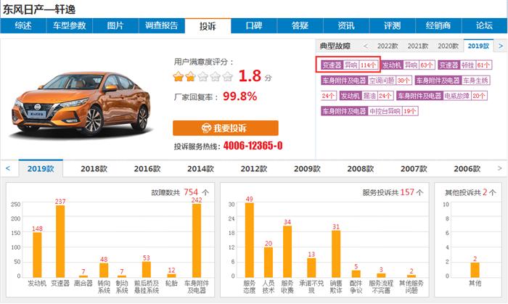The height and width of the screenshot is (304, 508).
Task: Select 2020款 in typical faults
Action: [x=448, y=46]
